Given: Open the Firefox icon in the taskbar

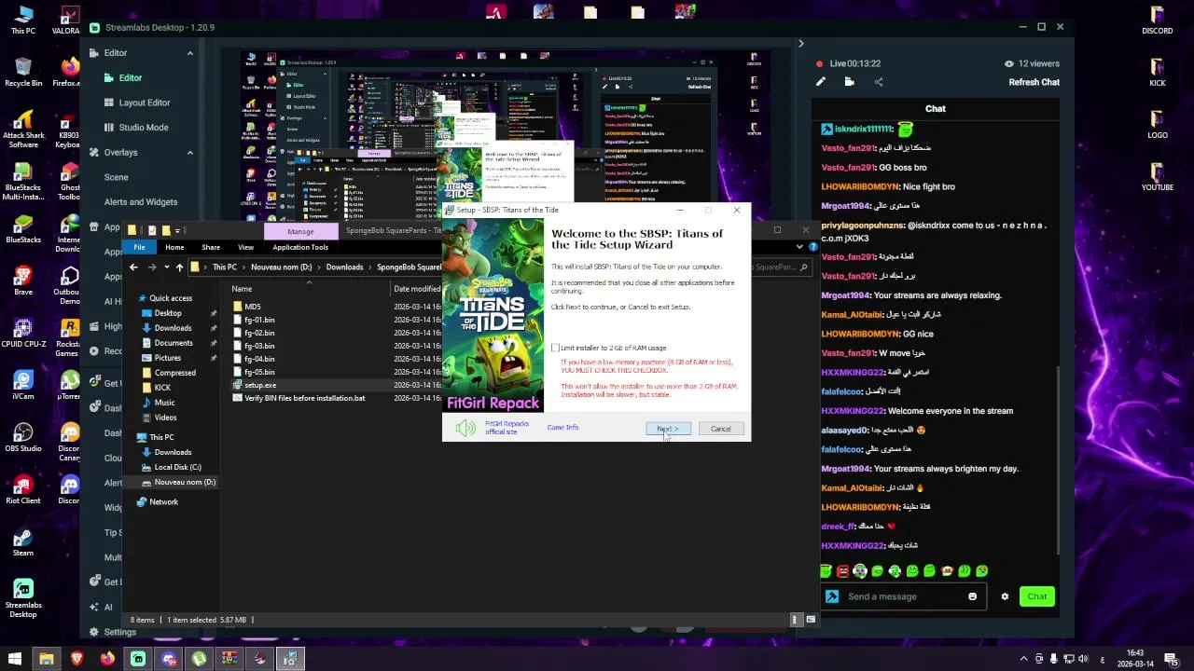Looking at the screenshot, I should [107, 659].
